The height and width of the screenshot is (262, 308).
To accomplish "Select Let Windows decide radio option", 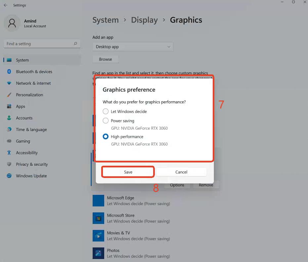I will pyautogui.click(x=106, y=111).
